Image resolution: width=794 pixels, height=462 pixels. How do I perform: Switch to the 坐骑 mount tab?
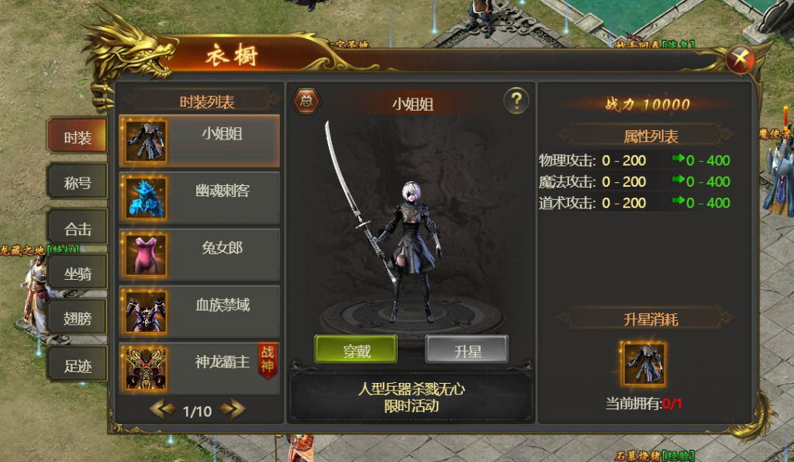(x=78, y=274)
